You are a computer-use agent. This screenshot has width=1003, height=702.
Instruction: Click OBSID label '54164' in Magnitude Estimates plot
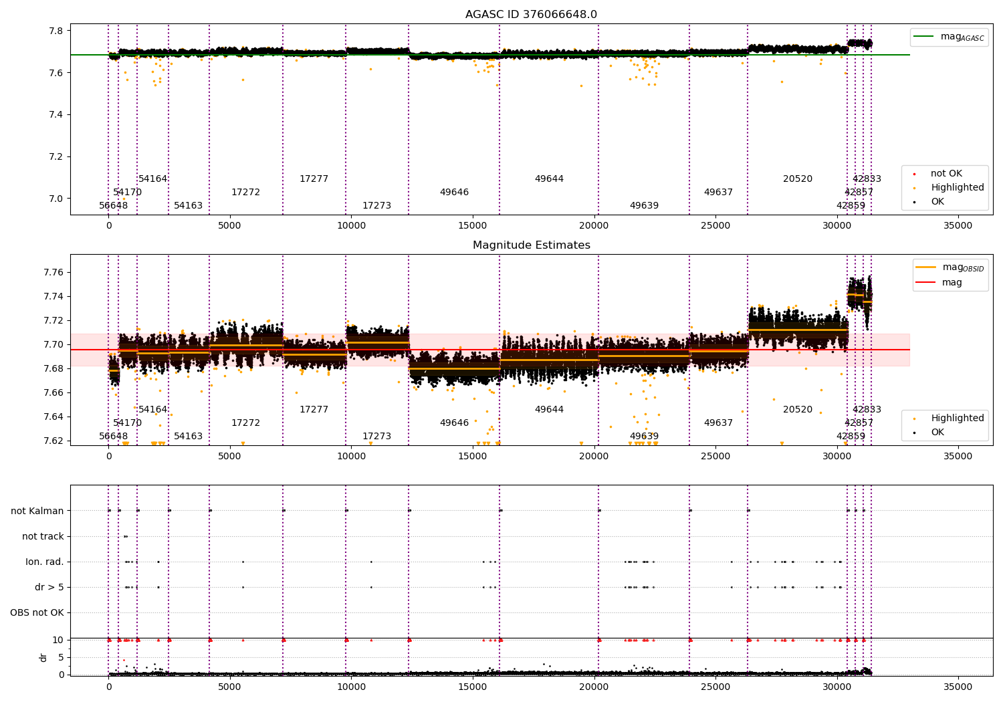click(x=153, y=410)
